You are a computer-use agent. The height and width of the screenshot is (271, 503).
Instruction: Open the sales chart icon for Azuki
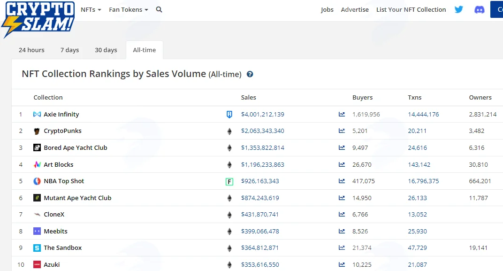pos(342,264)
